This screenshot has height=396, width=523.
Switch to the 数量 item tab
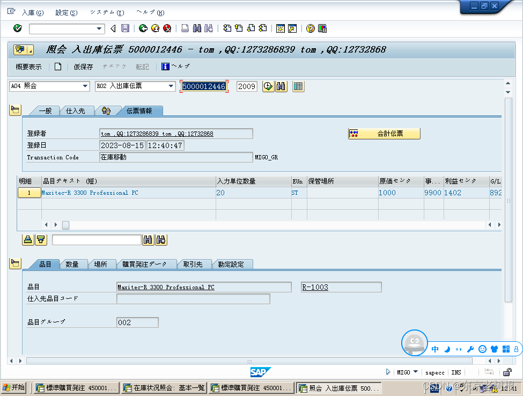[72, 265]
